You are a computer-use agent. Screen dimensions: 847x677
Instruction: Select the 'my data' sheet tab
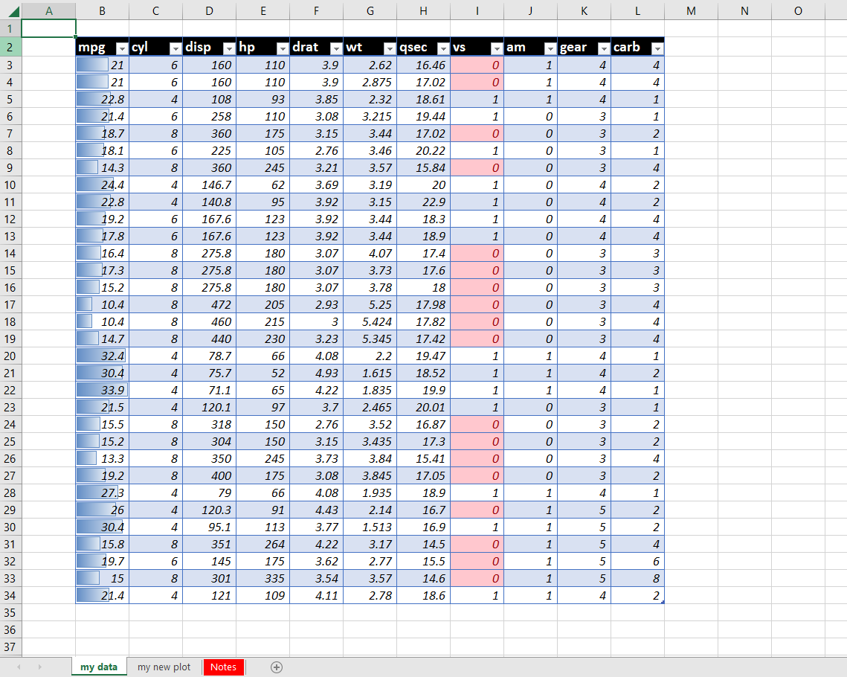tap(99, 667)
